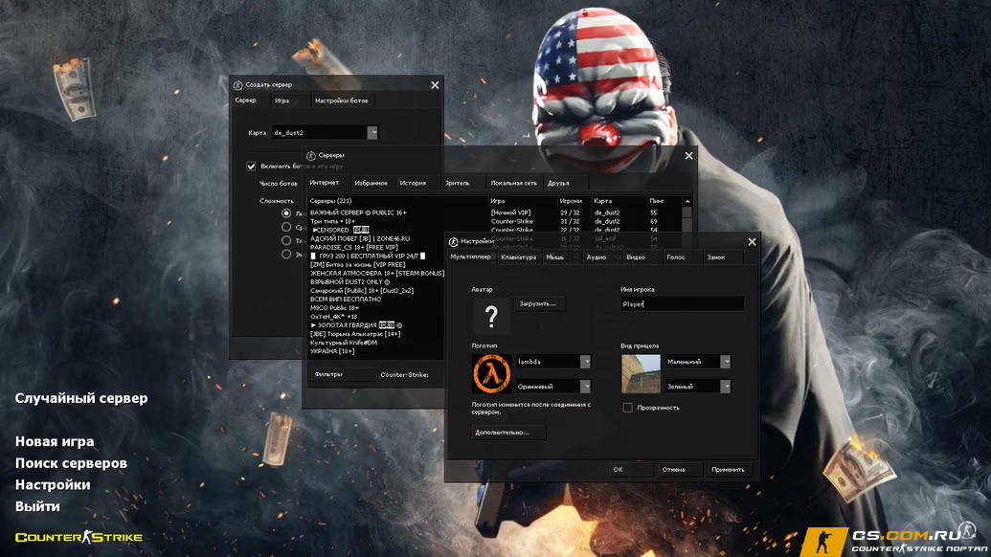
Task: Start Новая игра from main menu
Action: (55, 441)
